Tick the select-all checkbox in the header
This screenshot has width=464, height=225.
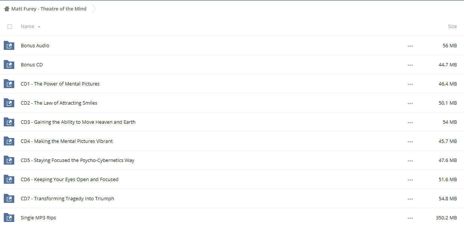tap(10, 27)
